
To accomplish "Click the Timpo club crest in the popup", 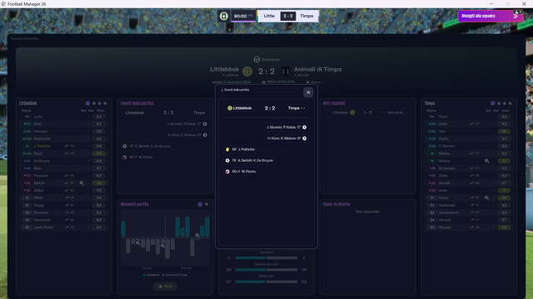I will [303, 108].
